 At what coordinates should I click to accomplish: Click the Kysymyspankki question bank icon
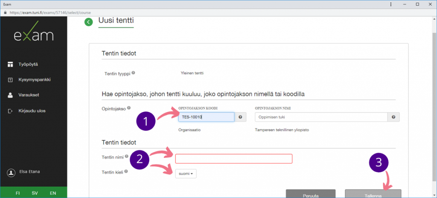[11, 80]
